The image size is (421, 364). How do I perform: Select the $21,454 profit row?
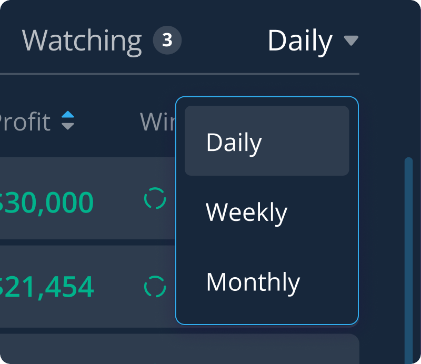87,287
